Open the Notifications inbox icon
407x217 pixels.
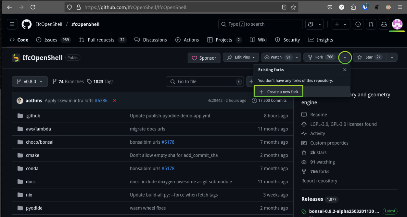[x=384, y=24]
